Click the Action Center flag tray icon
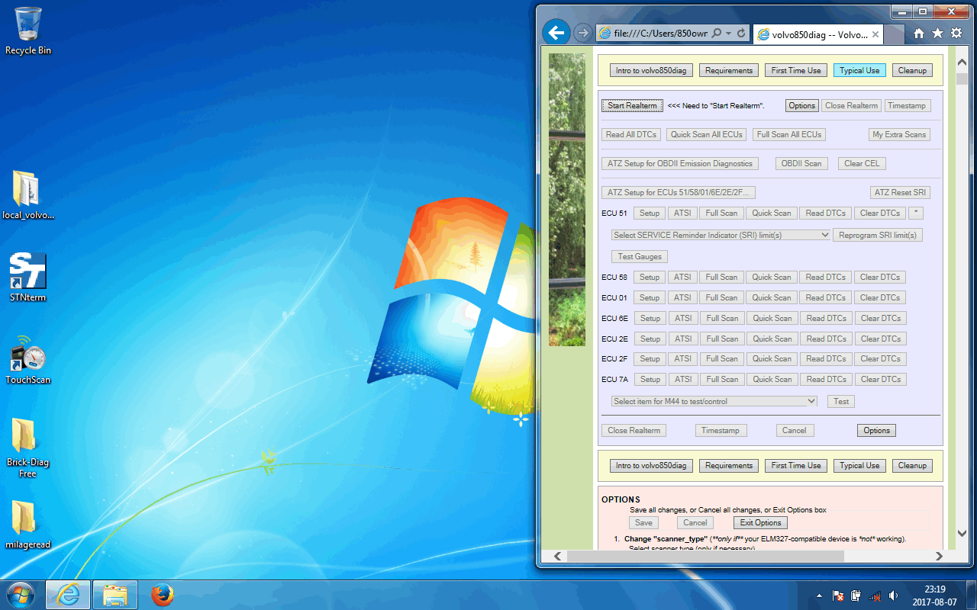977x610 pixels. click(837, 596)
